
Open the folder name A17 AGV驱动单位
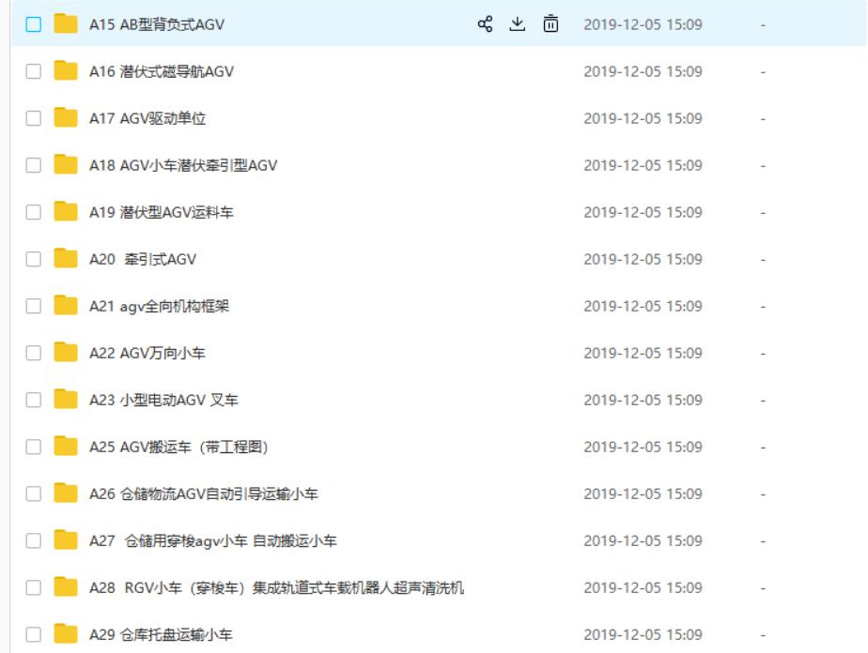point(147,118)
